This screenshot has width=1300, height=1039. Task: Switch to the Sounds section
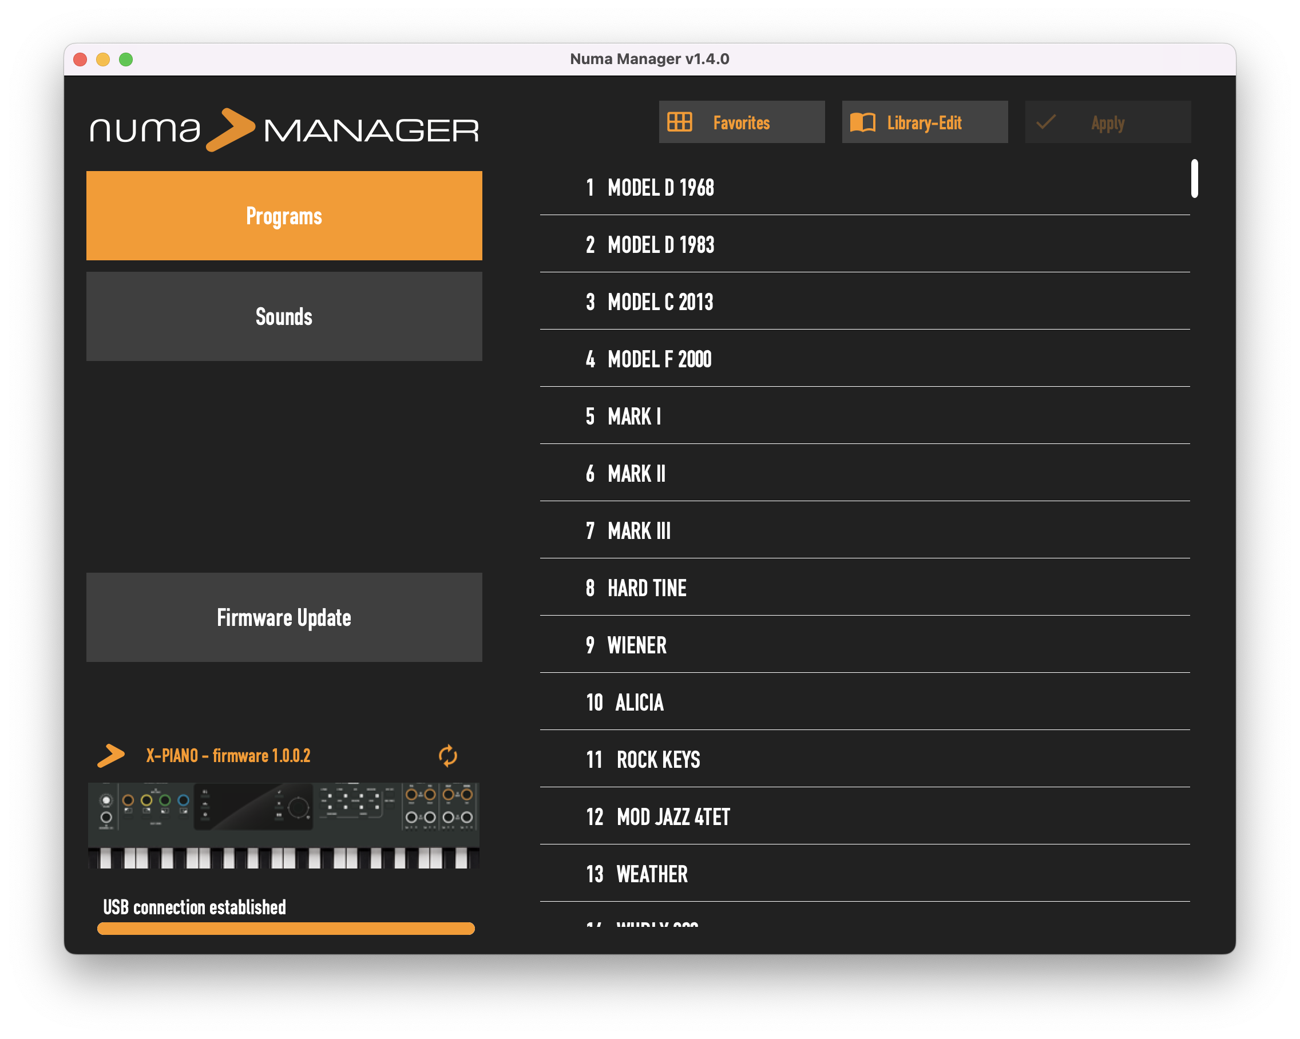(x=284, y=316)
